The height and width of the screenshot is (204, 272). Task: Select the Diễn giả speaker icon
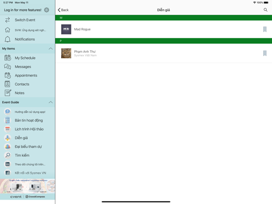pyautogui.click(x=7, y=138)
